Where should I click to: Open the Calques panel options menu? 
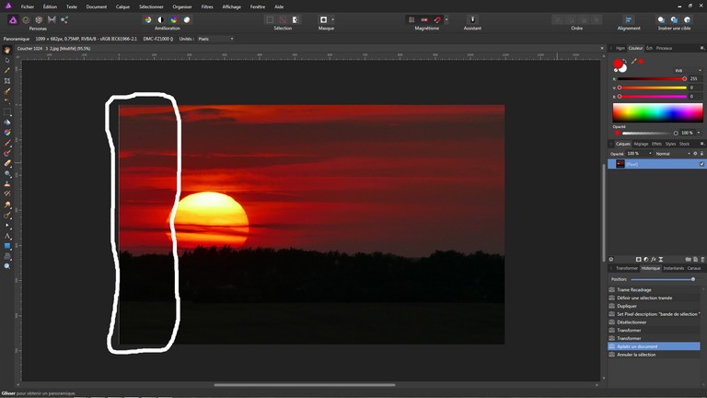(x=702, y=144)
